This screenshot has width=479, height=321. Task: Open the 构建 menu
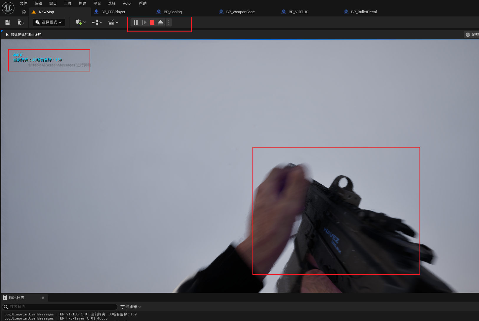tap(82, 4)
